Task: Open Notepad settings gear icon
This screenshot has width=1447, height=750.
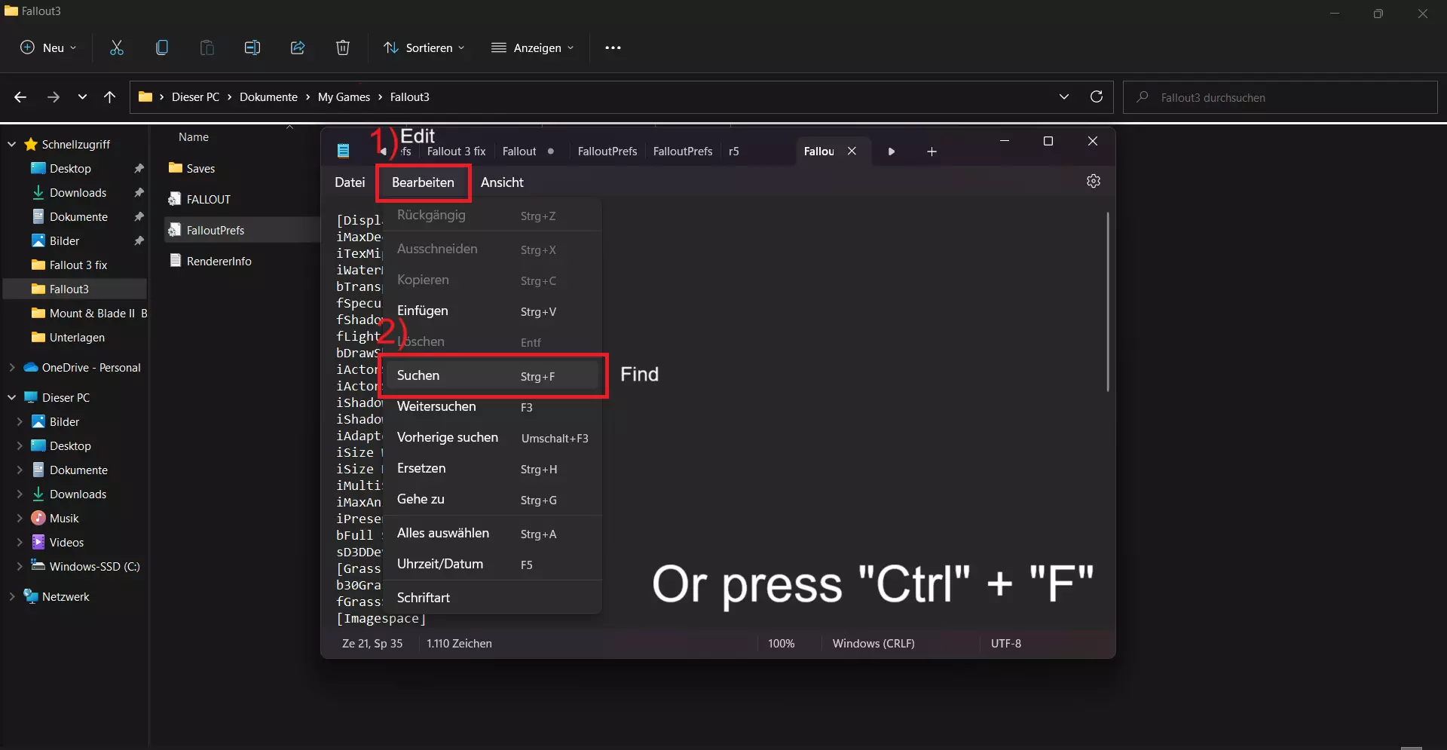Action: click(1094, 181)
